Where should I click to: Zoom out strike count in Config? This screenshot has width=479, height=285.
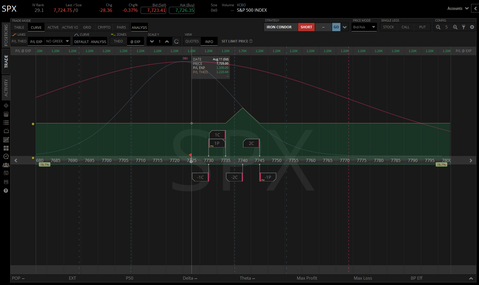[x=438, y=27]
